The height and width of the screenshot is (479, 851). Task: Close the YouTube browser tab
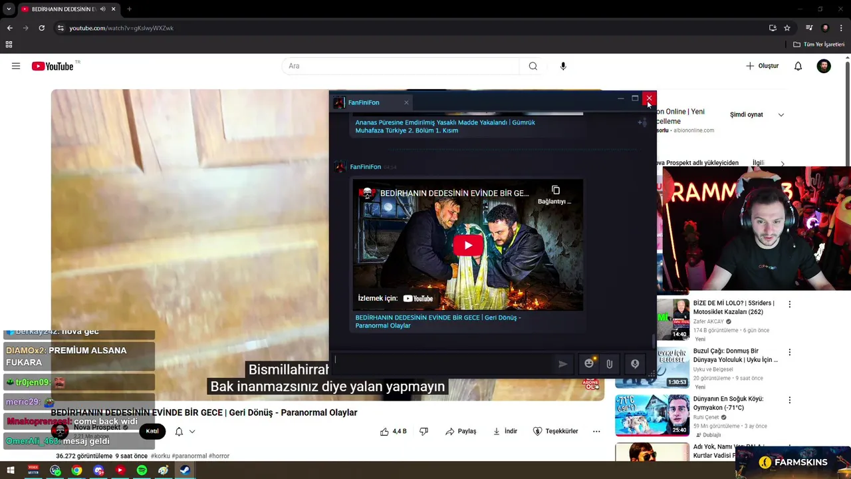pyautogui.click(x=113, y=9)
